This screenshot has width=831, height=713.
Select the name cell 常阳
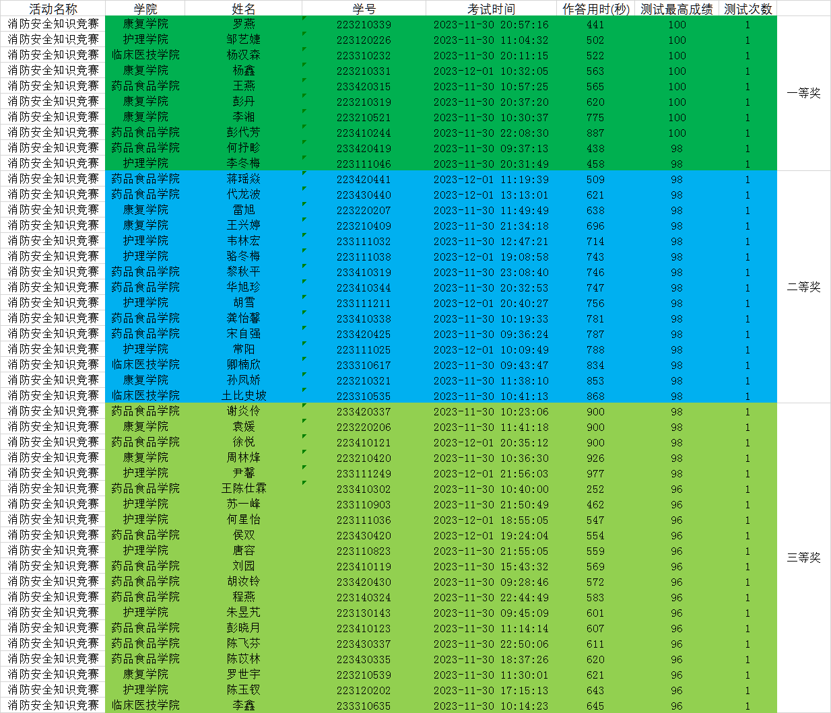[243, 349]
